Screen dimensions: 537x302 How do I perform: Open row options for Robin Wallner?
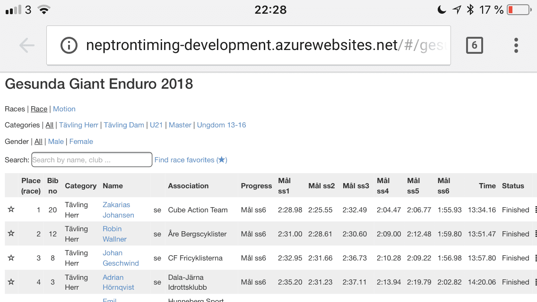[535, 234]
